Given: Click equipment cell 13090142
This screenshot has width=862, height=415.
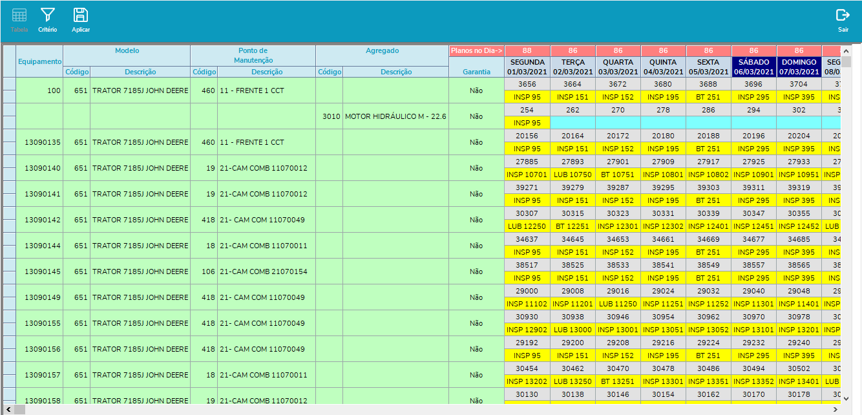Looking at the screenshot, I should pos(39,220).
